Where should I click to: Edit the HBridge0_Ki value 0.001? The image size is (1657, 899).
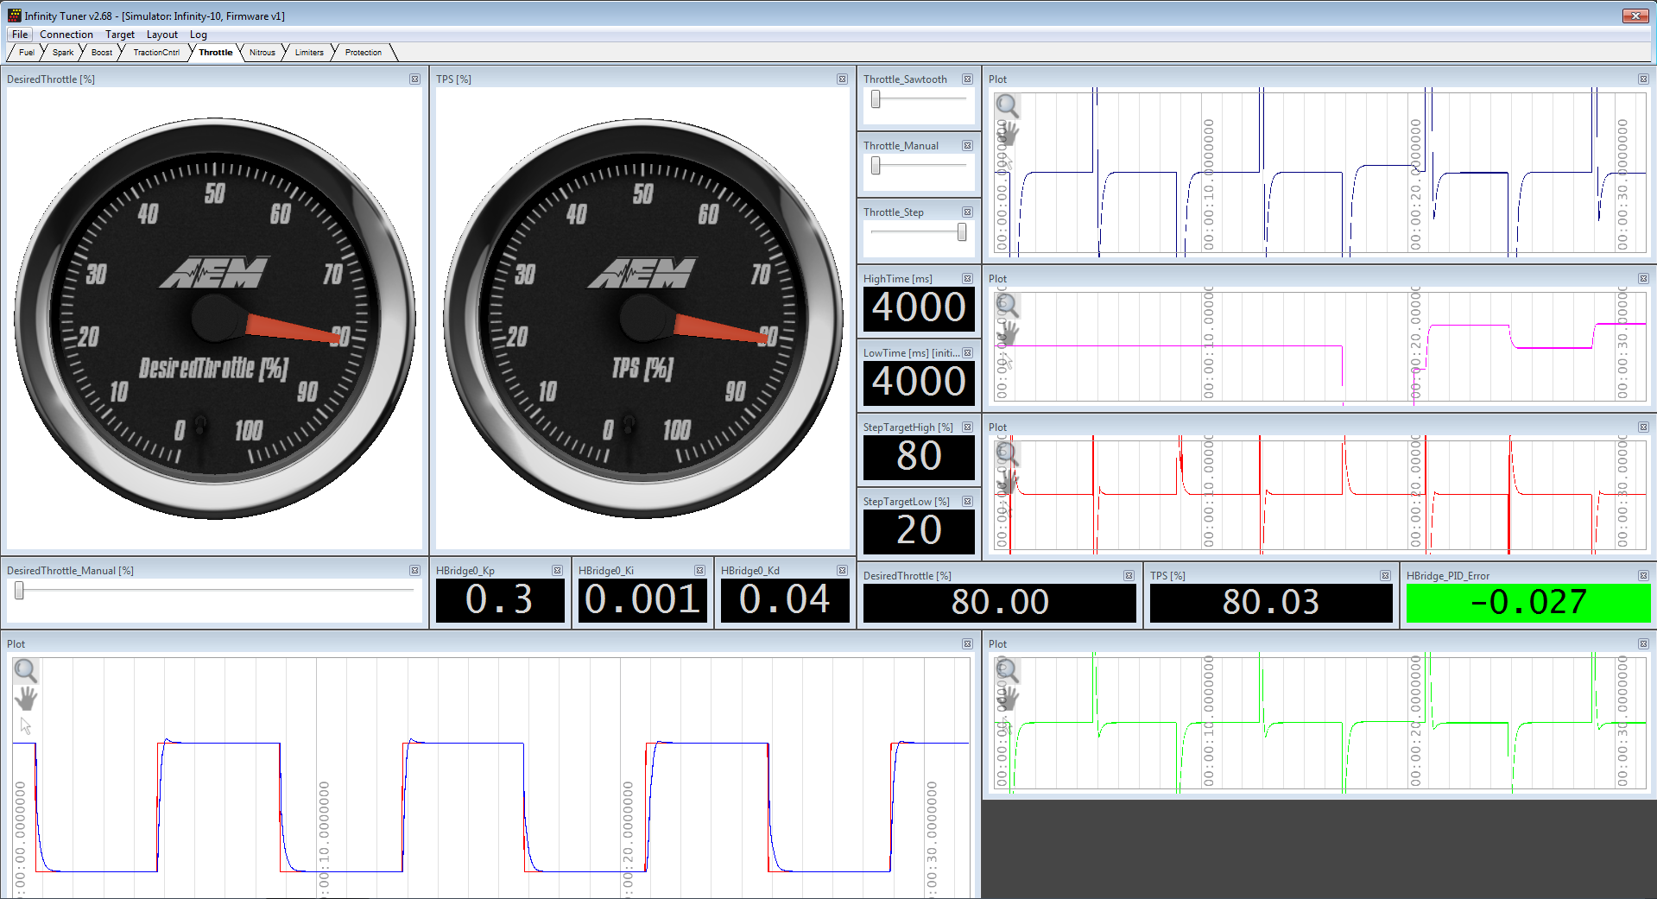642,600
